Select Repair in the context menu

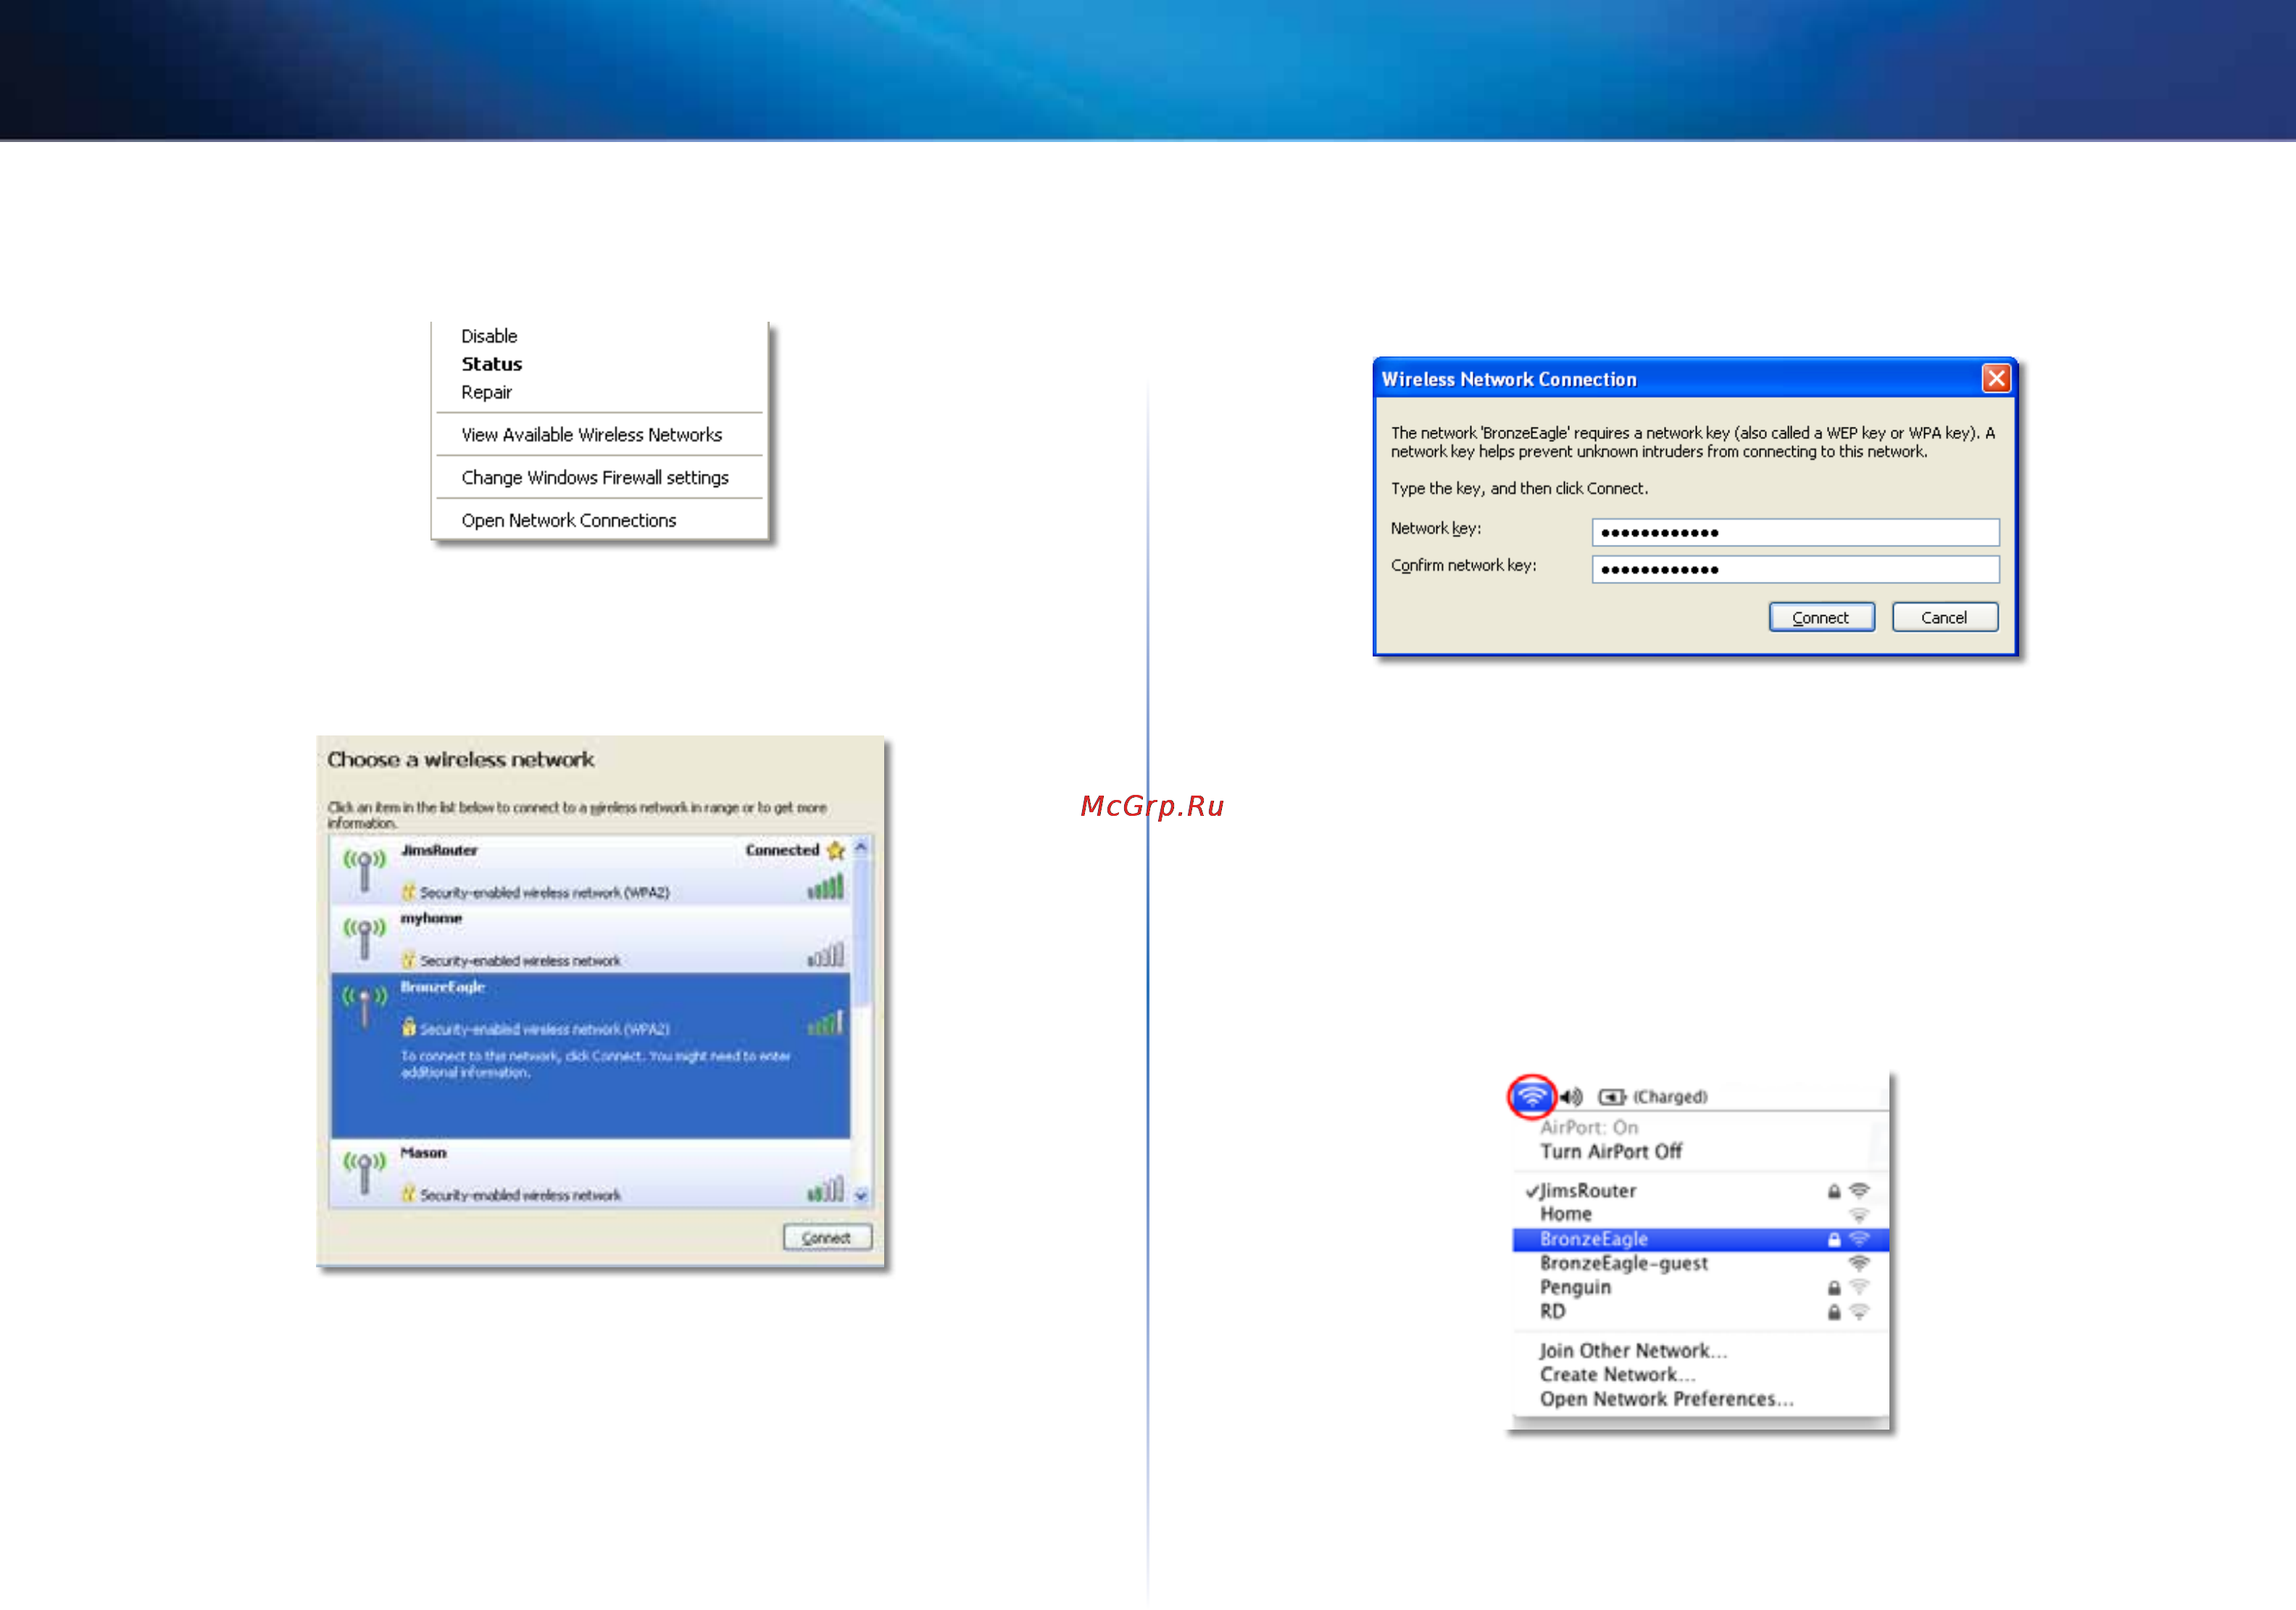coord(486,392)
